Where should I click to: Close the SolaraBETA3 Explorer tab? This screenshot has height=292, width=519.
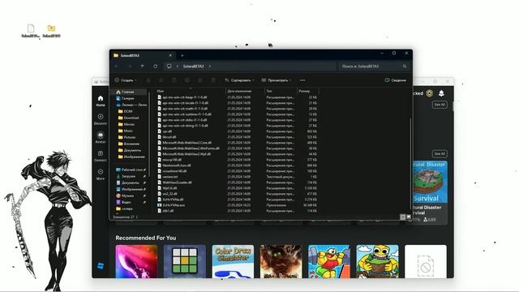point(170,56)
